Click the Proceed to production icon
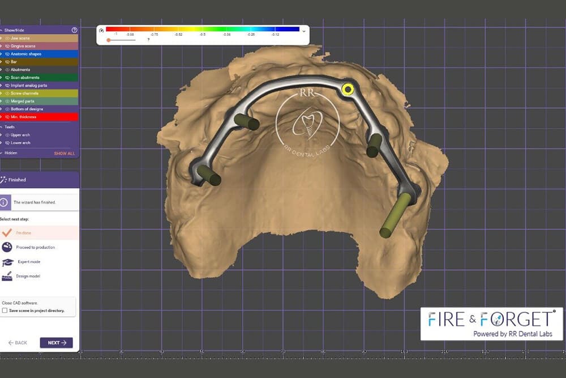Viewport: 566px width, 378px height. (x=7, y=247)
